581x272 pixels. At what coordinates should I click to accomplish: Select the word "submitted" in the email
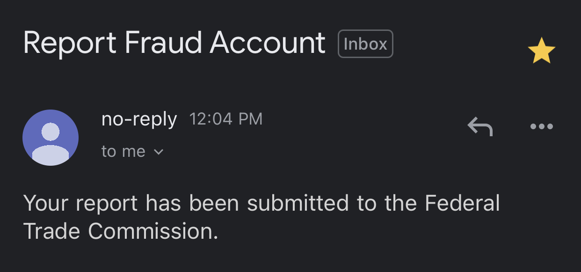298,204
